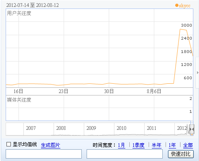Select 2010 on the overview timeline
The width and height of the screenshot is (199, 161).
122,128
